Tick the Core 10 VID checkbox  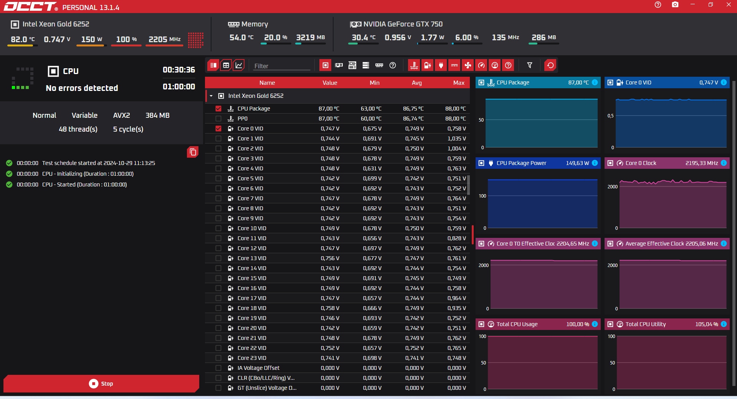tap(218, 228)
